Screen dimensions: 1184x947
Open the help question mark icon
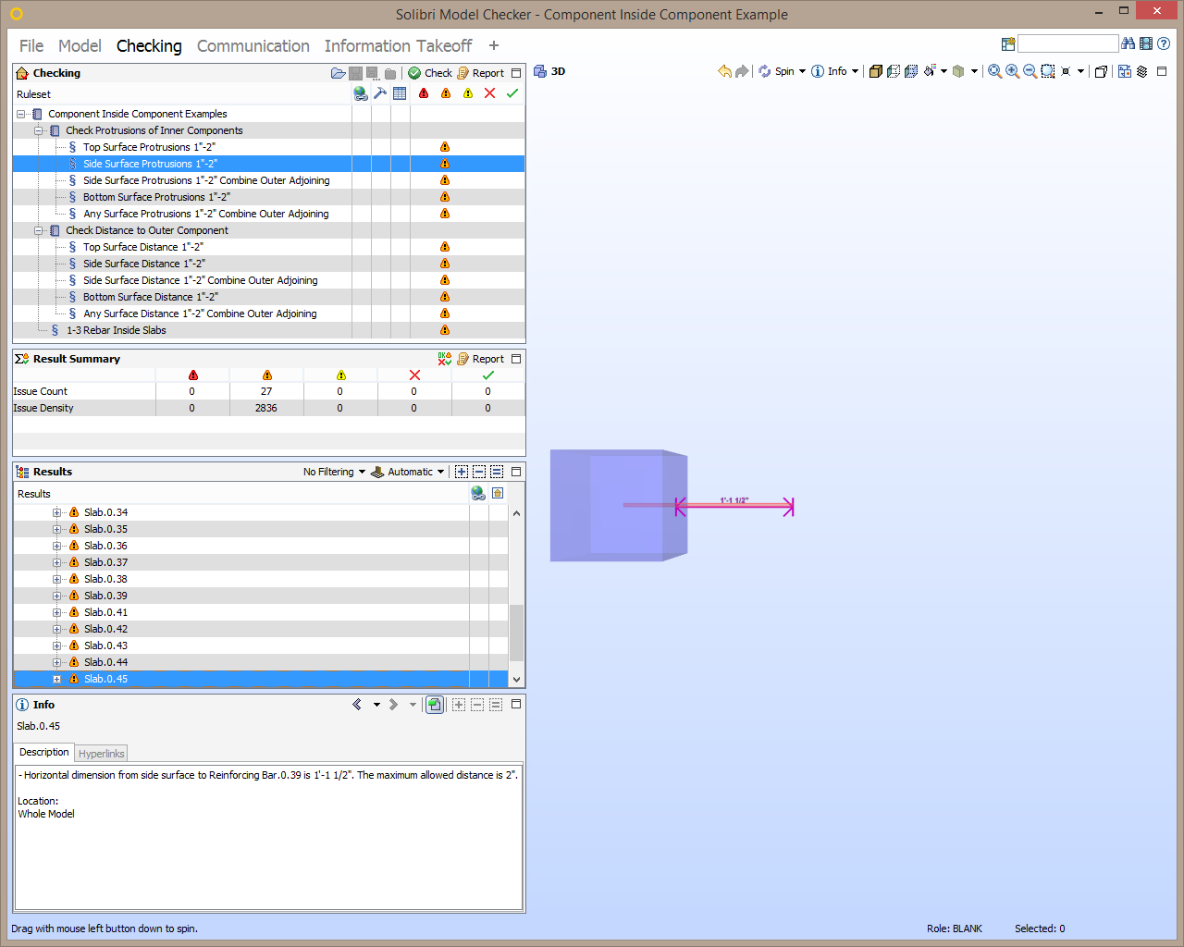click(x=1164, y=43)
